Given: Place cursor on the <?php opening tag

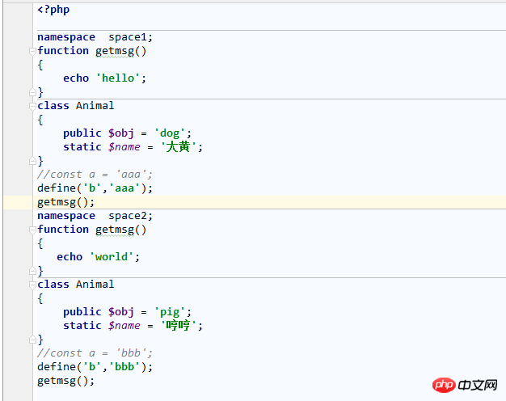Looking at the screenshot, I should [53, 10].
